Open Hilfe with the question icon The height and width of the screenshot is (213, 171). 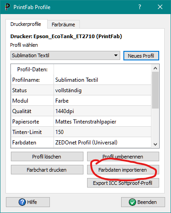click(x=28, y=202)
